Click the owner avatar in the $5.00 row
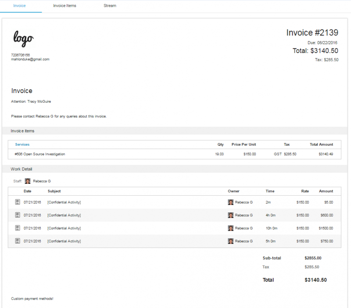351x308 pixels. pos(231,202)
